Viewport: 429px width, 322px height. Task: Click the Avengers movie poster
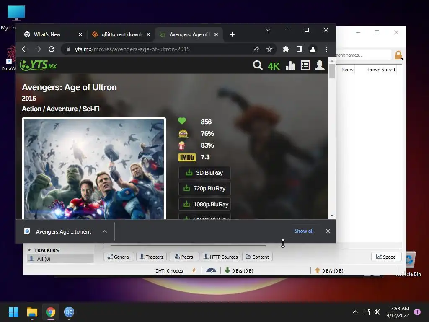tap(94, 169)
